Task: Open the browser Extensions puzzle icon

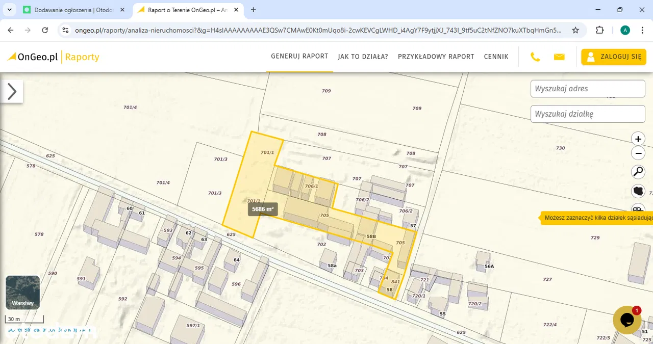Action: pyautogui.click(x=600, y=30)
